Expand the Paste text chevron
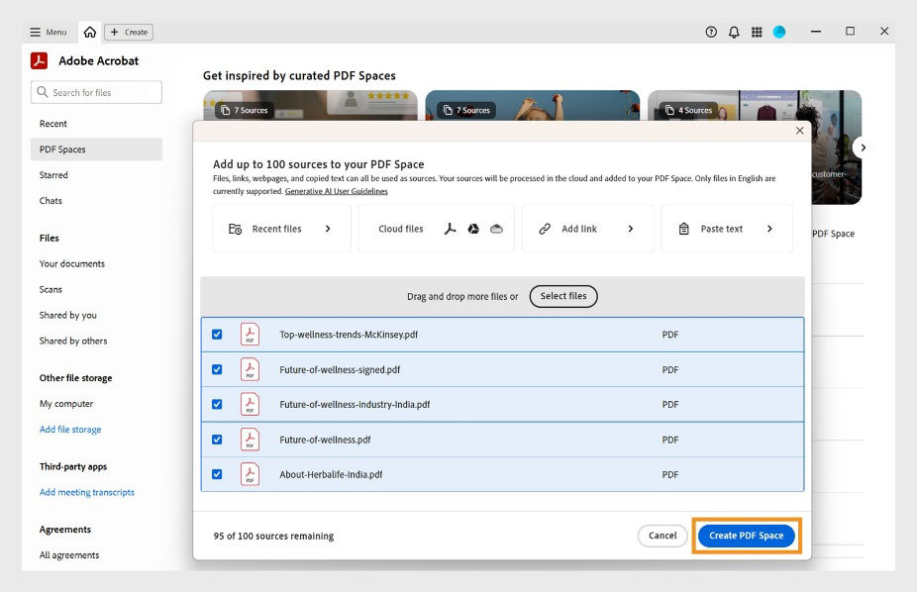 770,229
